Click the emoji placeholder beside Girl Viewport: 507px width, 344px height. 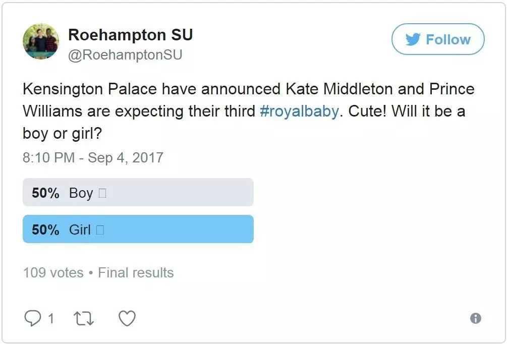pyautogui.click(x=100, y=230)
